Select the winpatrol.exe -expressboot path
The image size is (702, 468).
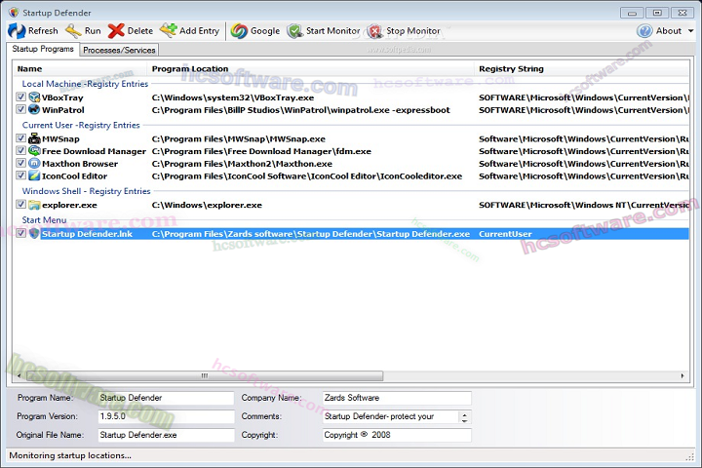[301, 110]
